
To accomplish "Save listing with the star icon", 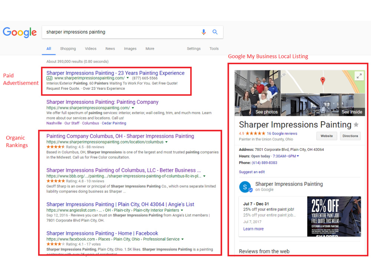I will click(356, 124).
